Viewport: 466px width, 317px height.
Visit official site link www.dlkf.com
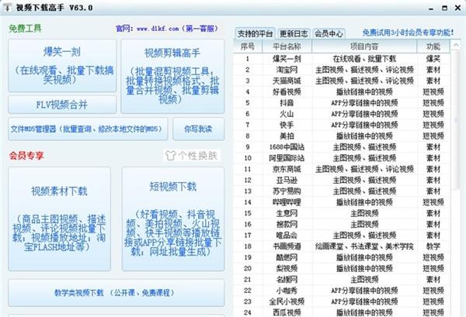(158, 29)
